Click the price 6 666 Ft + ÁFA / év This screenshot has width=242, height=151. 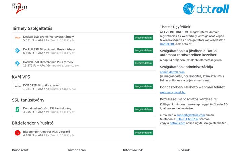(x=36, y=53)
